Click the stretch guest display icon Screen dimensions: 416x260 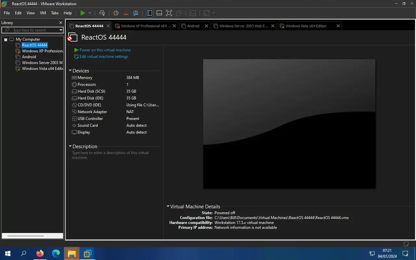[207, 13]
